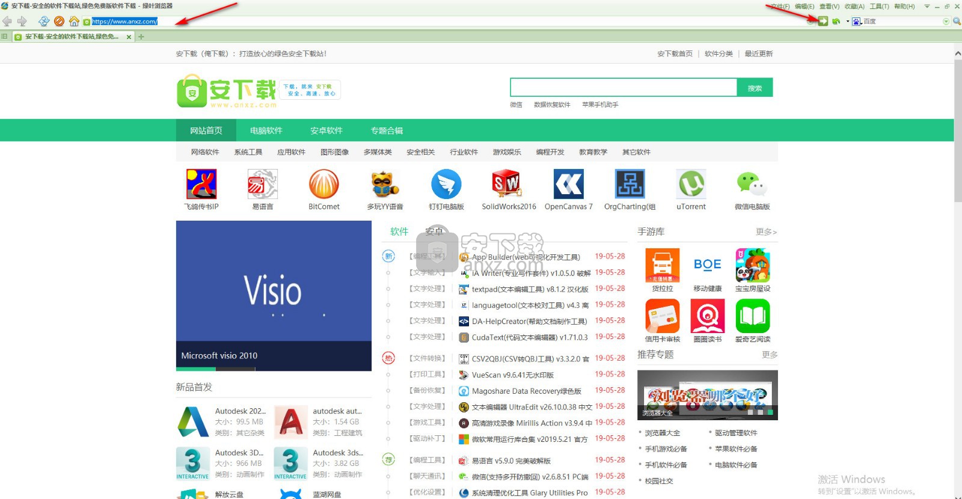Viewport: 962px width, 499px height.
Task: Select 安卓软件 in green navigation bar
Action: (x=326, y=130)
